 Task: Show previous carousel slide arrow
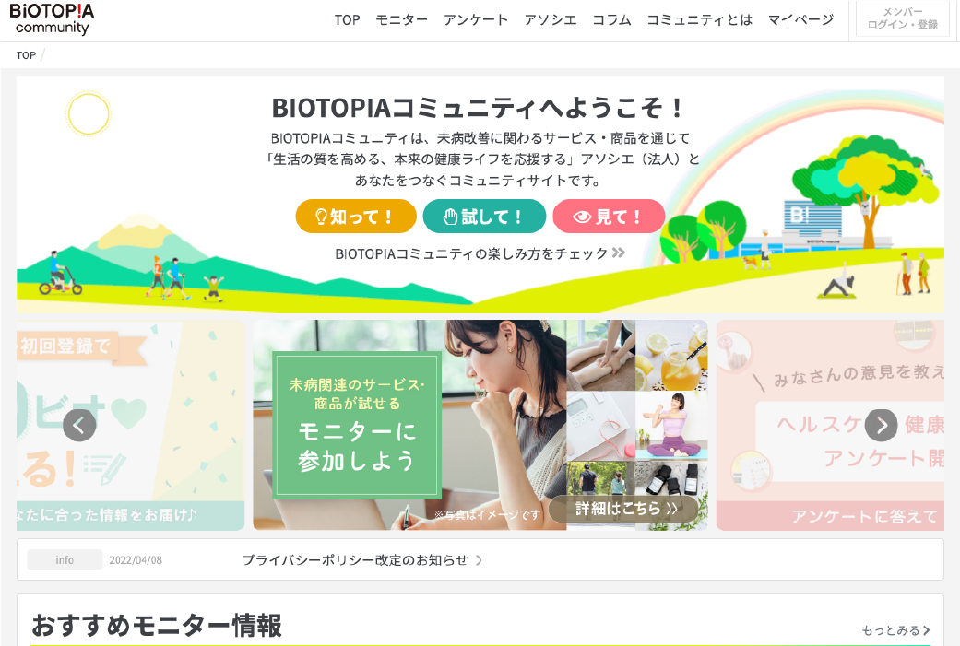click(79, 425)
